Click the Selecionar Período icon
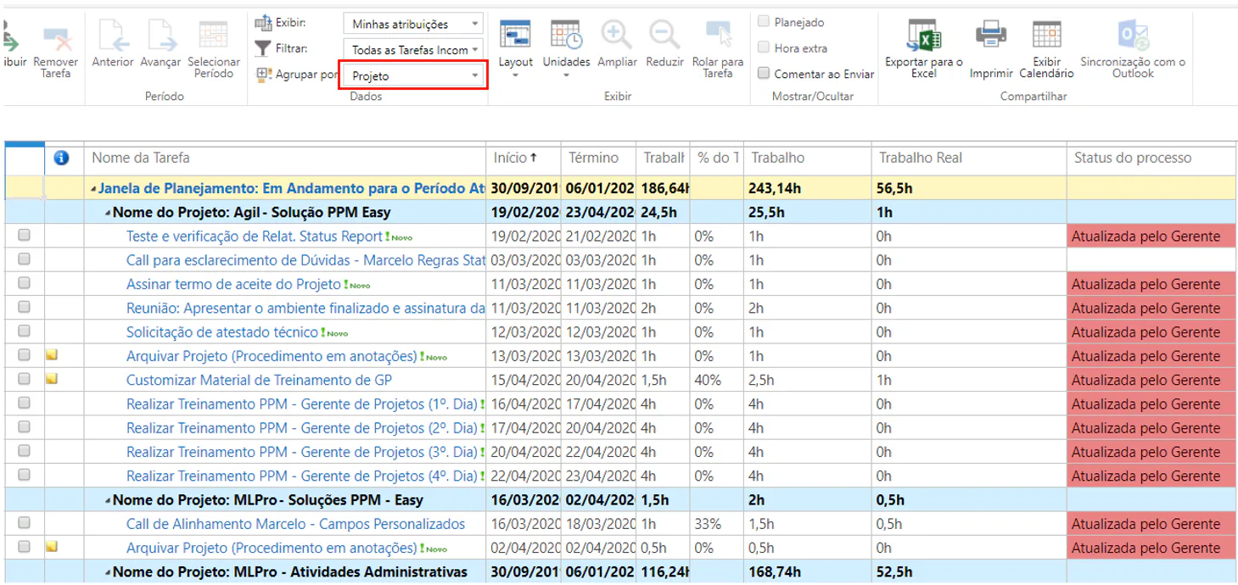The image size is (1238, 585). [x=213, y=36]
